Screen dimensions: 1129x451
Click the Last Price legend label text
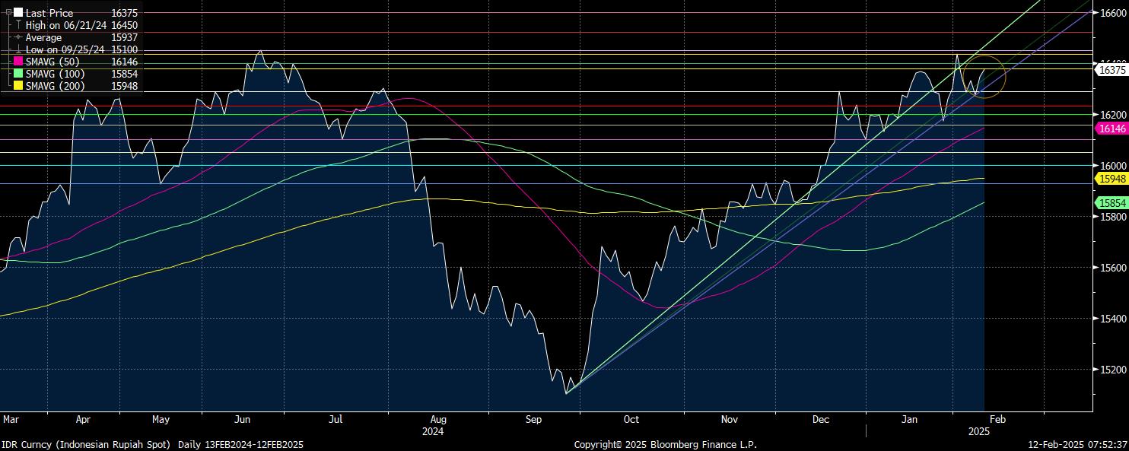click(49, 13)
